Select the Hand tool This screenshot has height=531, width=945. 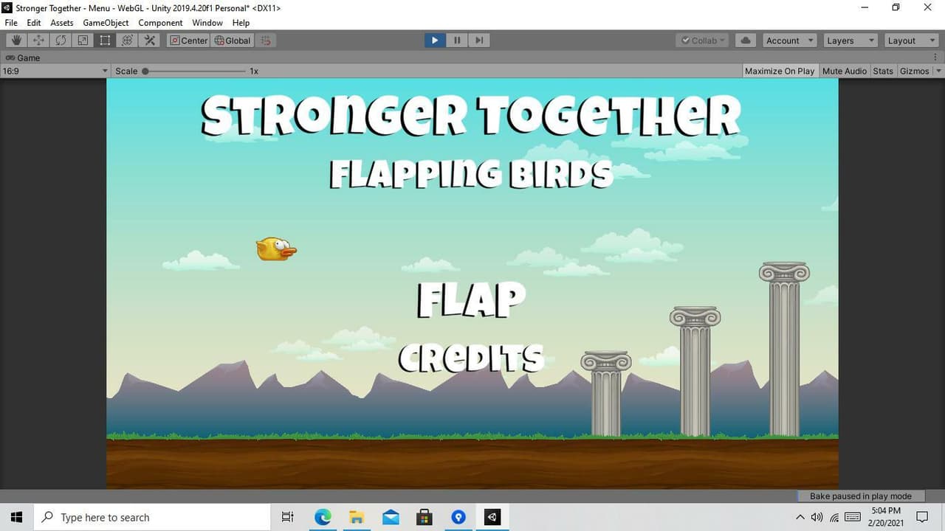pyautogui.click(x=16, y=41)
